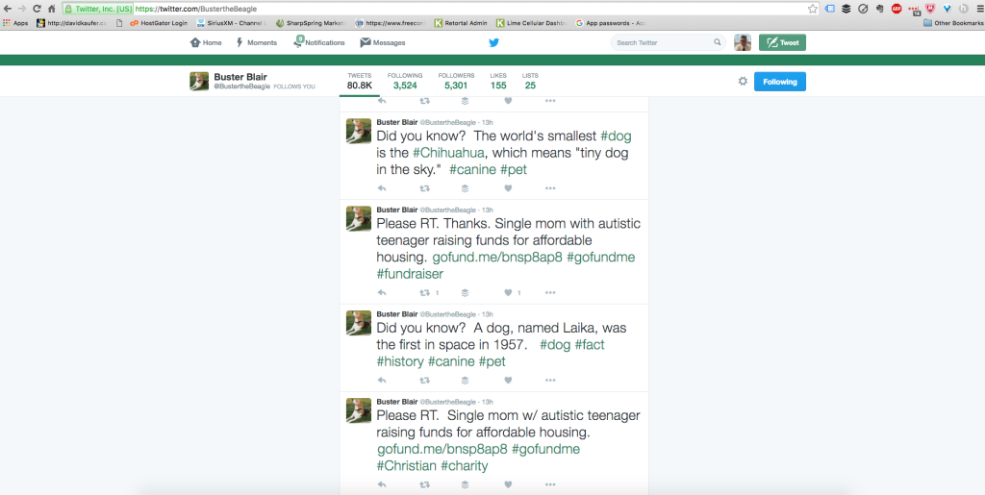
Task: Open the gear user actions dropdown
Action: click(x=743, y=82)
